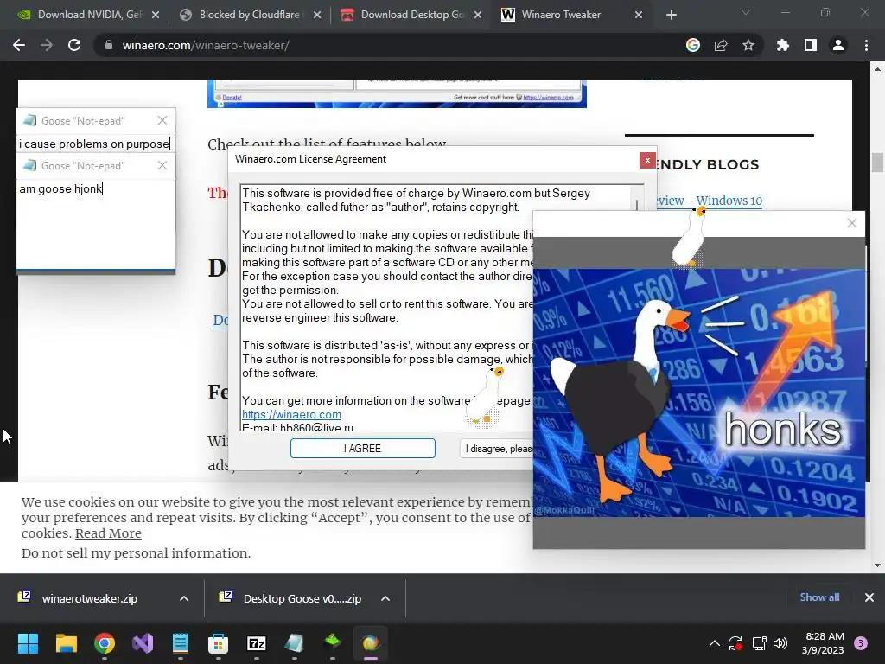Open the tab search chevron
Viewport: 885px width, 664px height.
(x=746, y=12)
